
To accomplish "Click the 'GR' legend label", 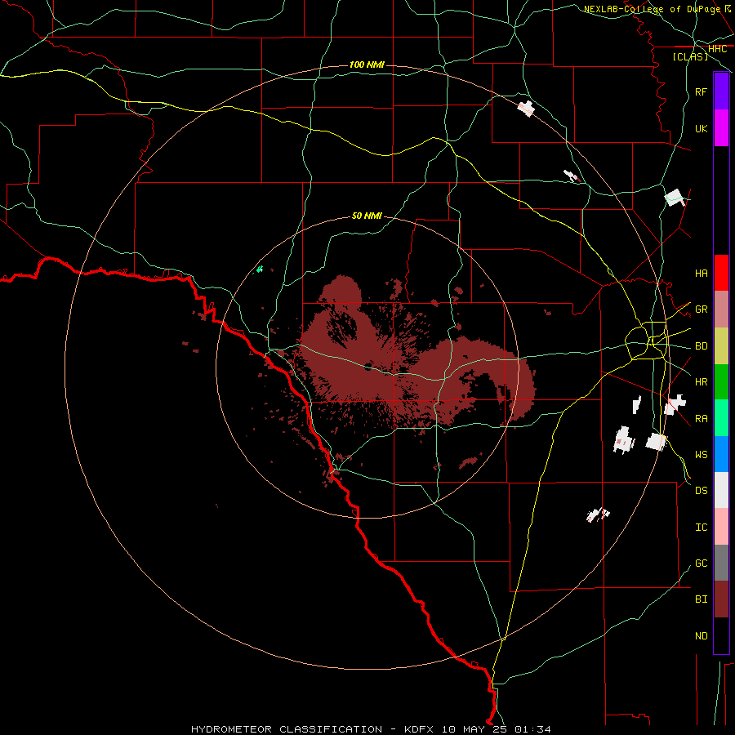I will pyautogui.click(x=702, y=309).
